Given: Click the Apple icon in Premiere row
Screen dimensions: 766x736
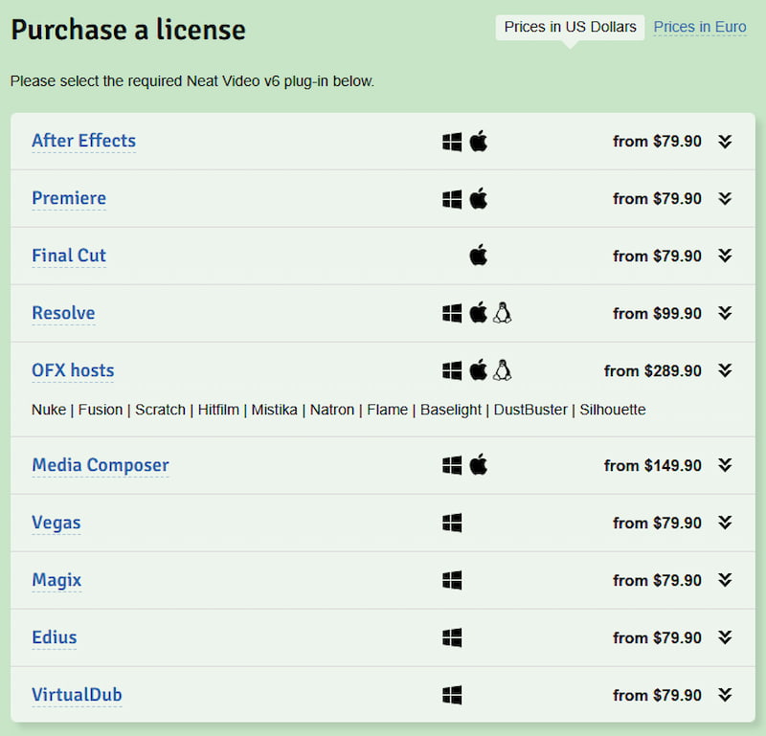Looking at the screenshot, I should click(x=478, y=198).
